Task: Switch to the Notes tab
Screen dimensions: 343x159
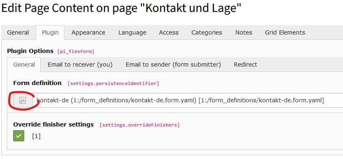Action: [x=244, y=32]
